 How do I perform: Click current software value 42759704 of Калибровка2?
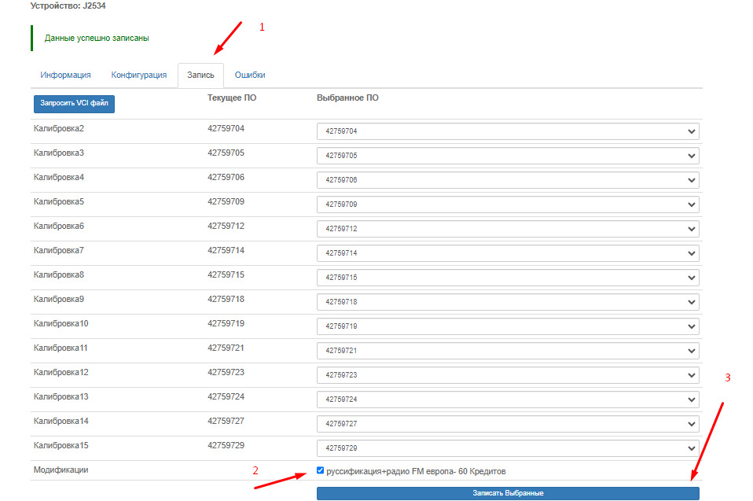[x=226, y=129]
